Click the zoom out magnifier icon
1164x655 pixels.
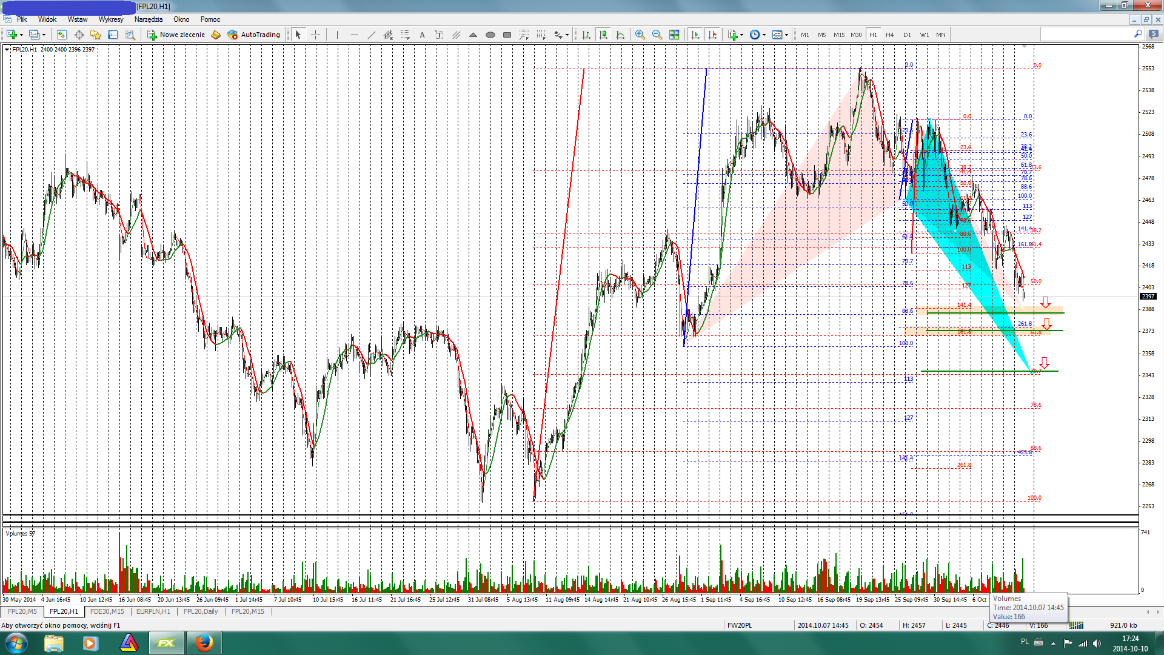pyautogui.click(x=657, y=35)
